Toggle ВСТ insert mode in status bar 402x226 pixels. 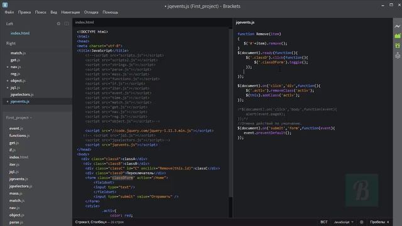[x=324, y=222]
